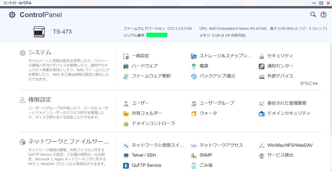The image size is (332, 171).
Task: Select the 電源 light bulb icon
Action: (x=194, y=66)
